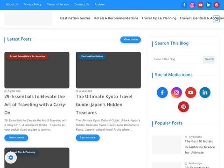Click Destination Guides blue tag on card
This screenshot has width=224, height=168.
click(92, 56)
